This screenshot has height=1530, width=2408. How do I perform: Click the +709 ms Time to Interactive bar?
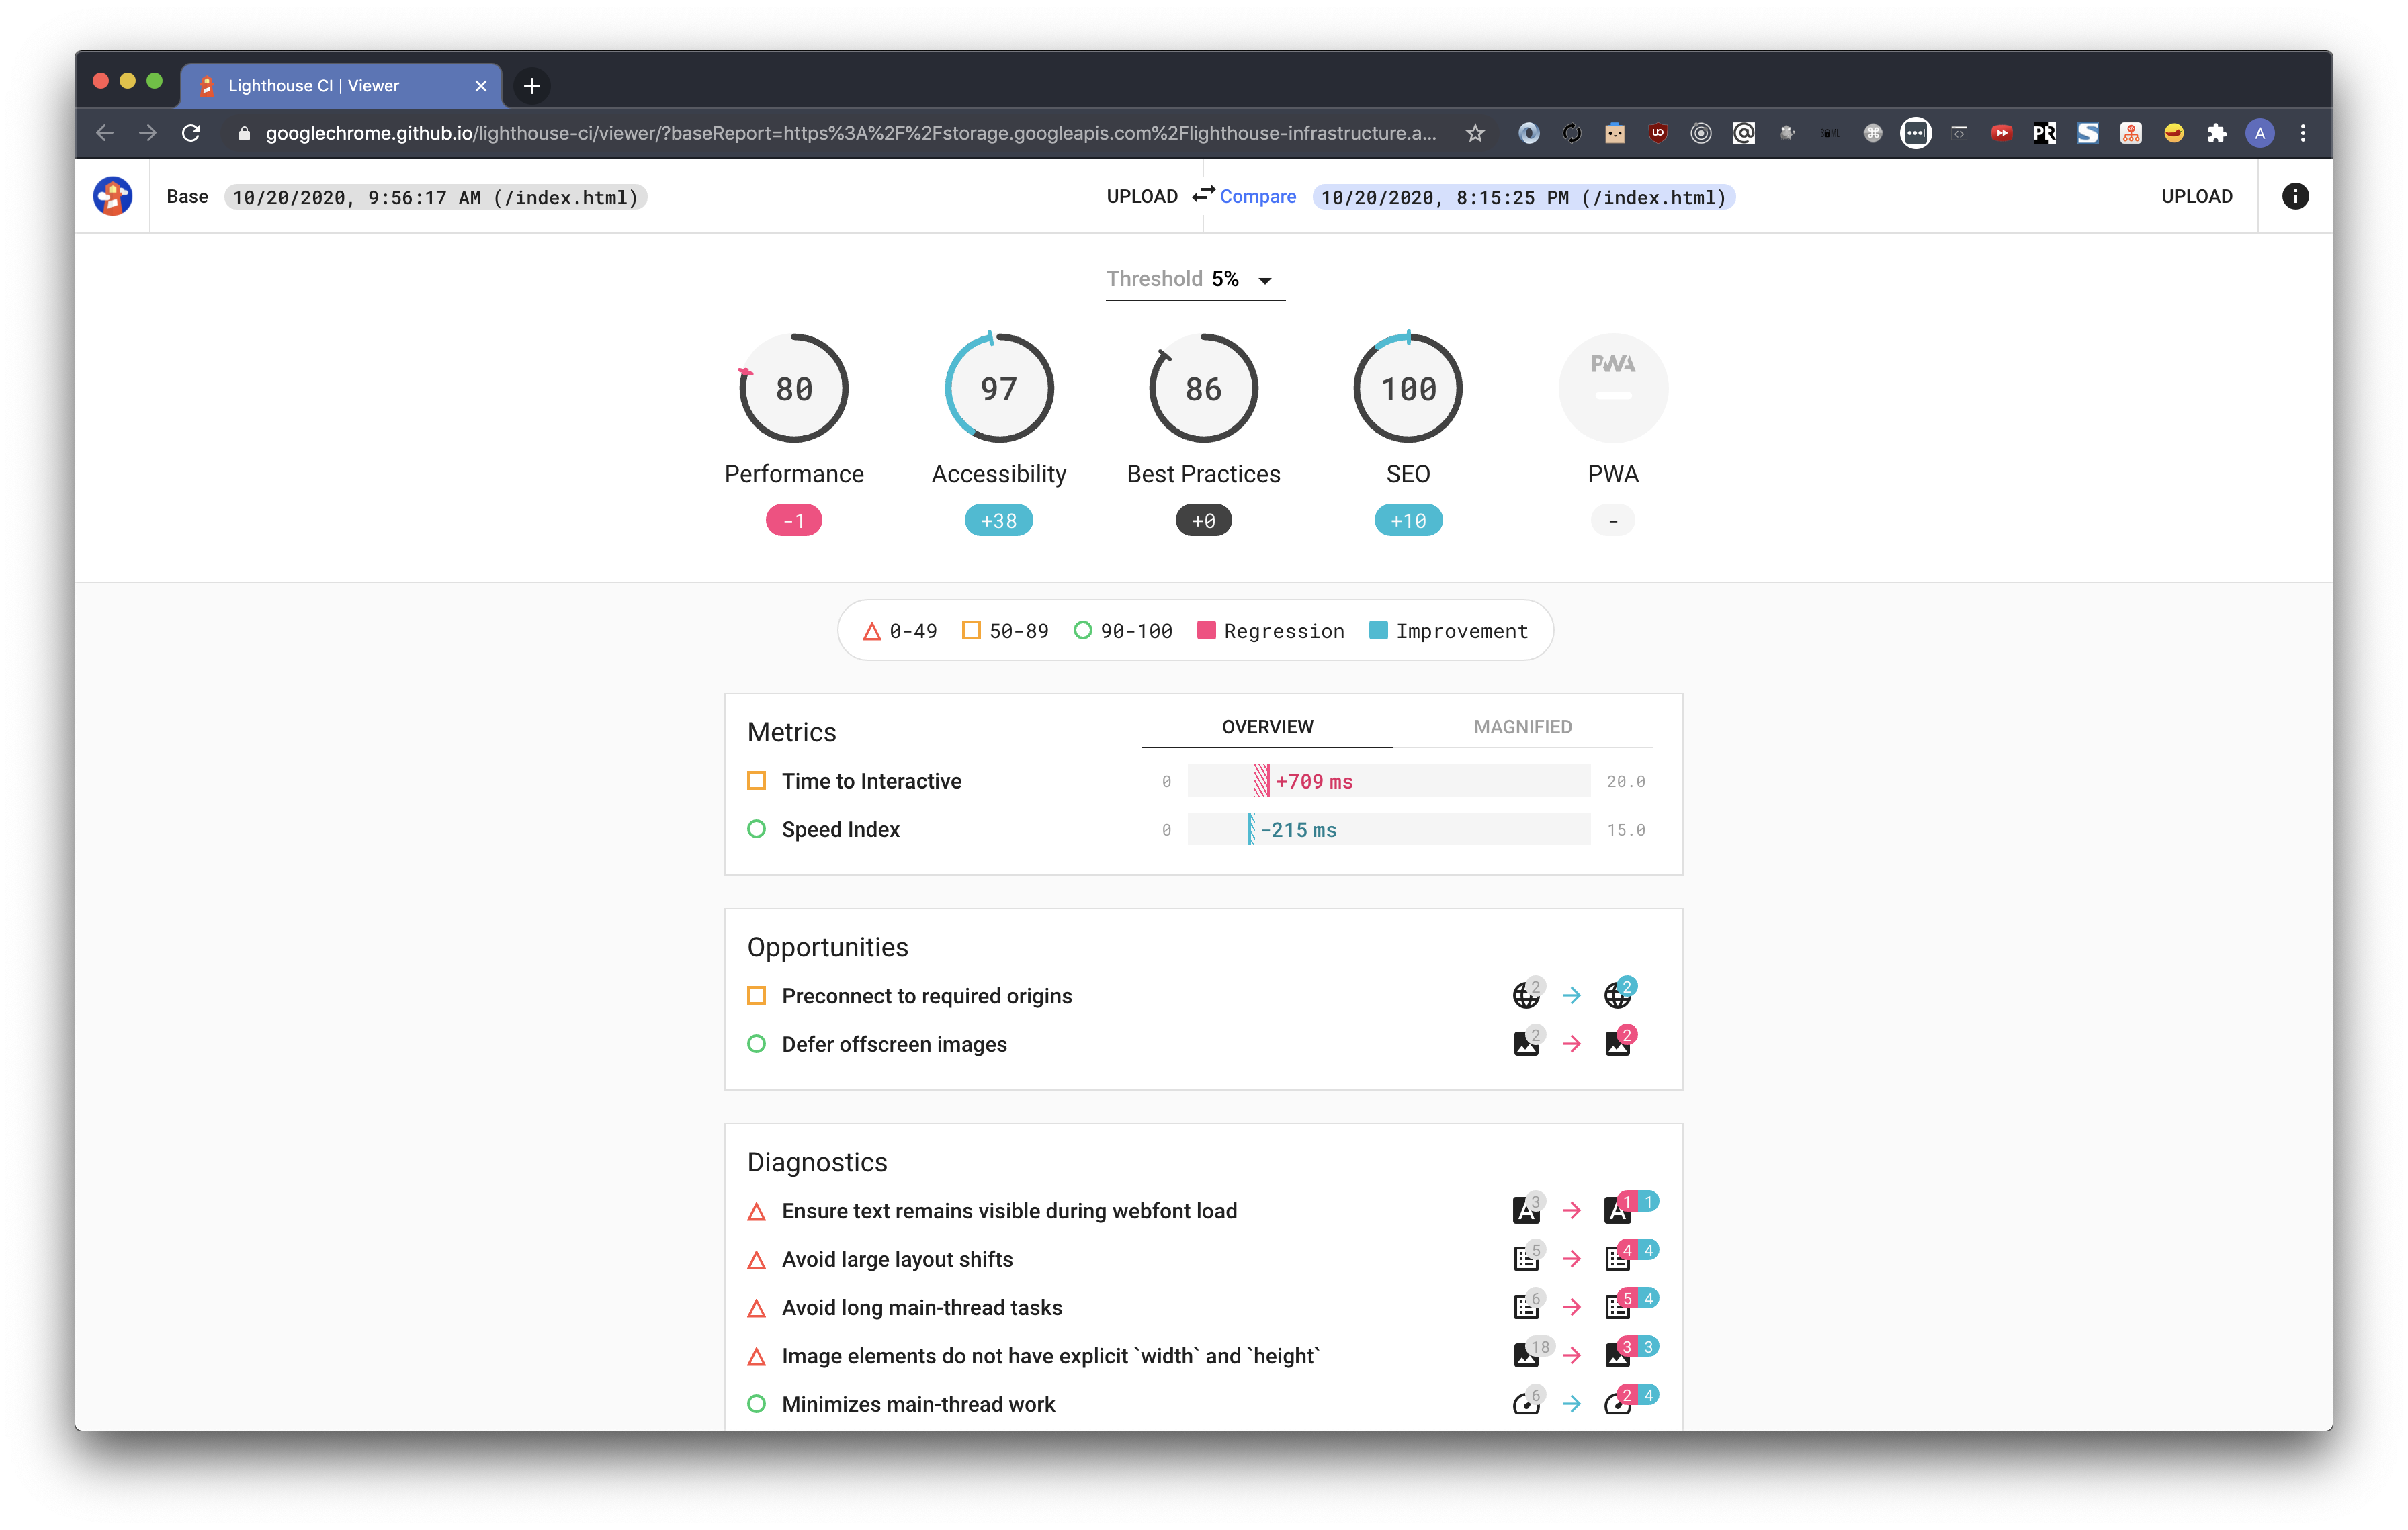coord(1389,780)
